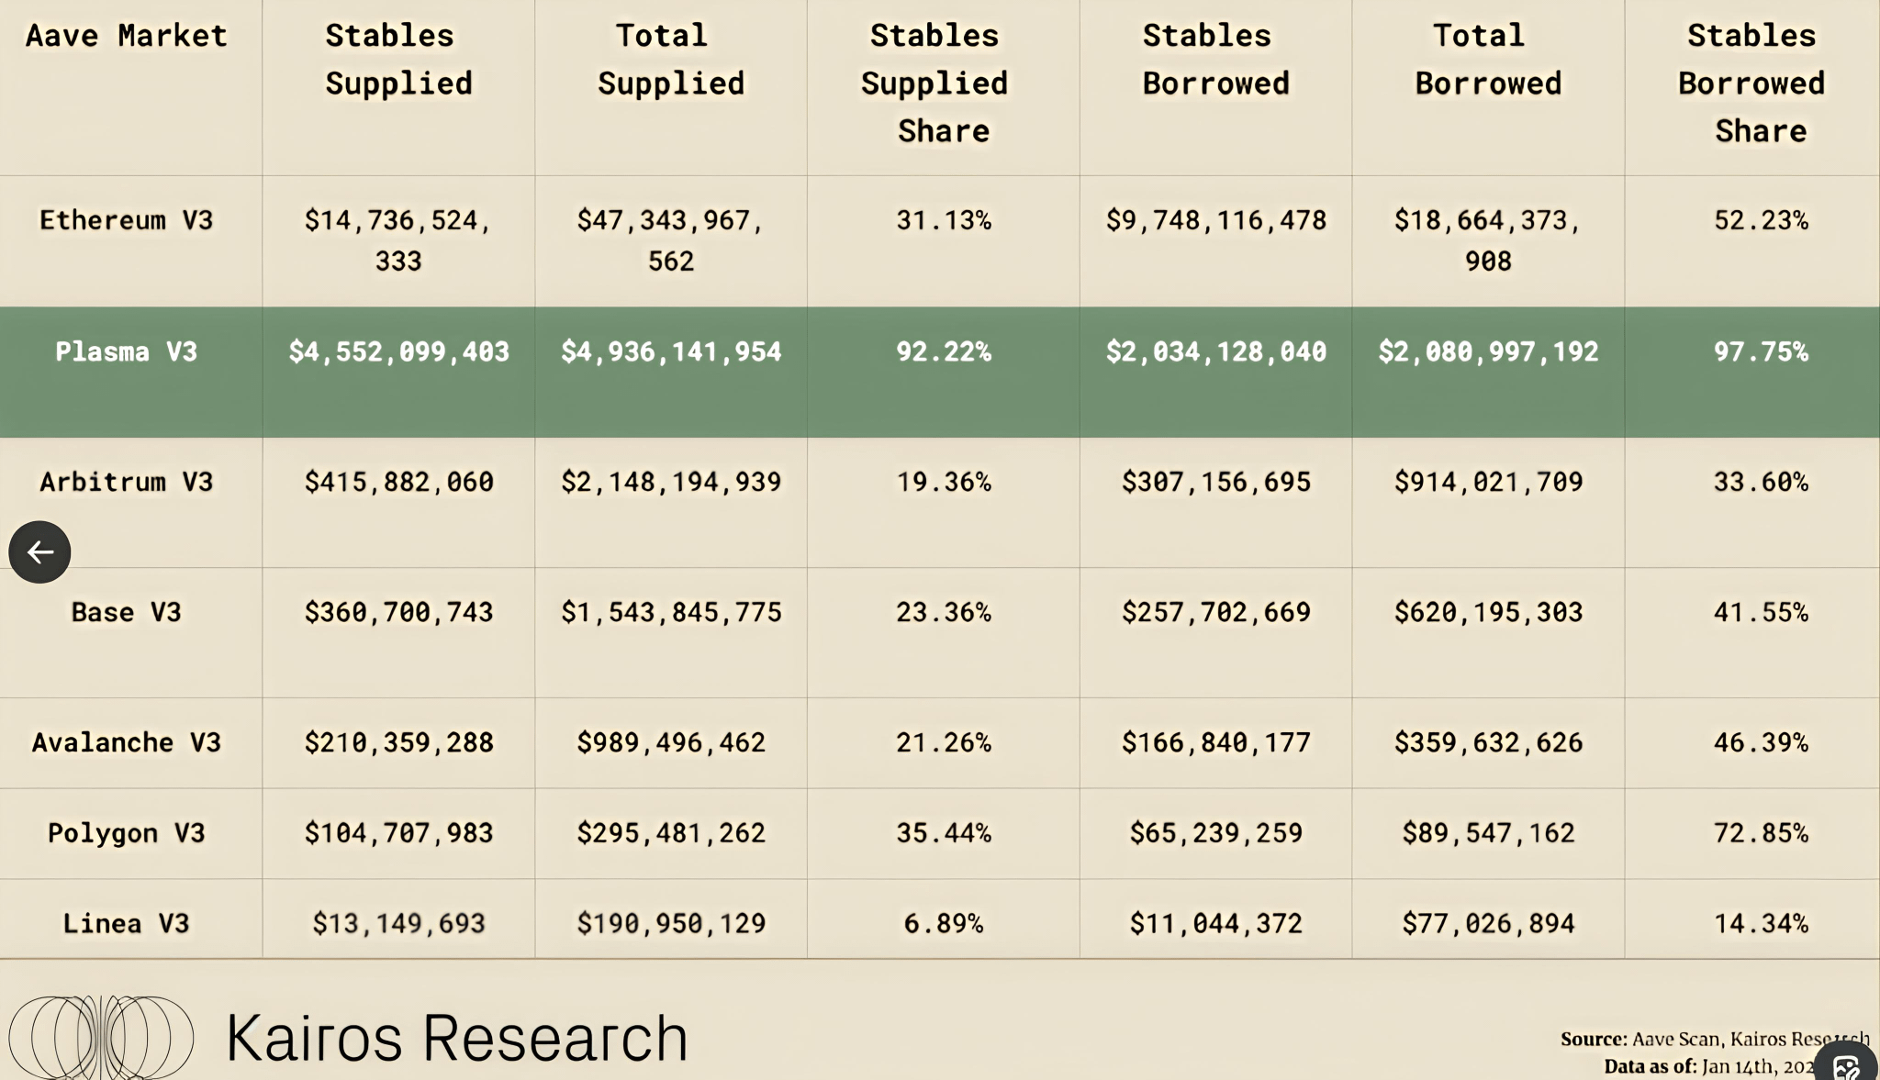Select the highlighted Plasma V3 row label
1880x1080 pixels.
127,351
